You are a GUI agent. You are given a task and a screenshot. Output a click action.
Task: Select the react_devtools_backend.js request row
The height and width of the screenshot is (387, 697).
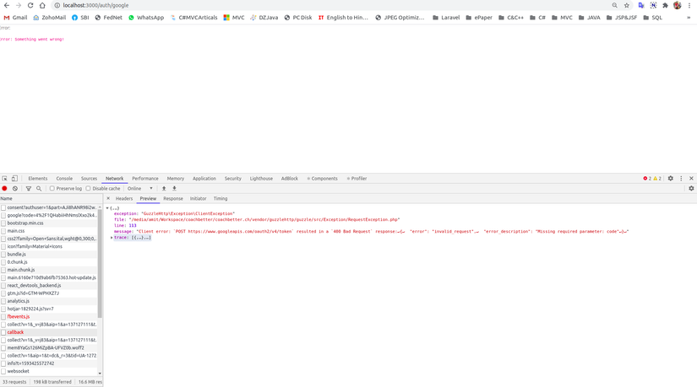click(49, 285)
